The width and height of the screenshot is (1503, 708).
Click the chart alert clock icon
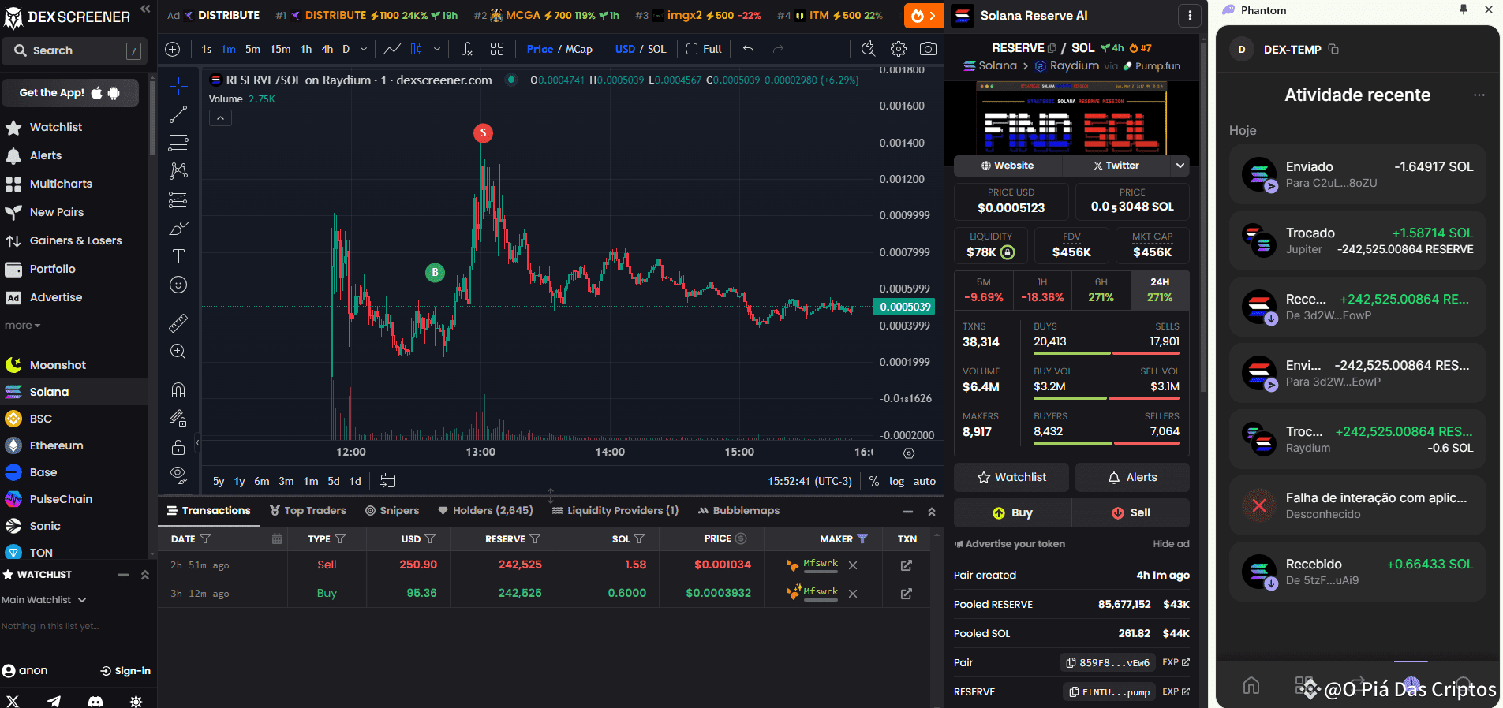pyautogui.click(x=869, y=49)
